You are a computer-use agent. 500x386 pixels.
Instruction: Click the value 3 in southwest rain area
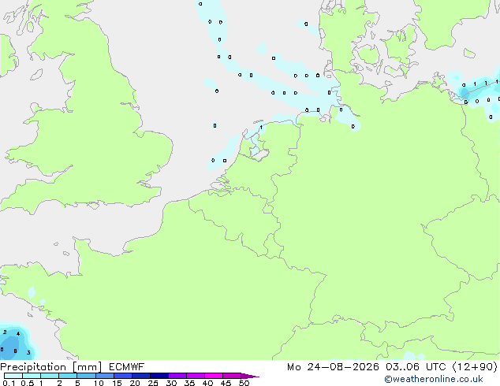pyautogui.click(x=28, y=352)
